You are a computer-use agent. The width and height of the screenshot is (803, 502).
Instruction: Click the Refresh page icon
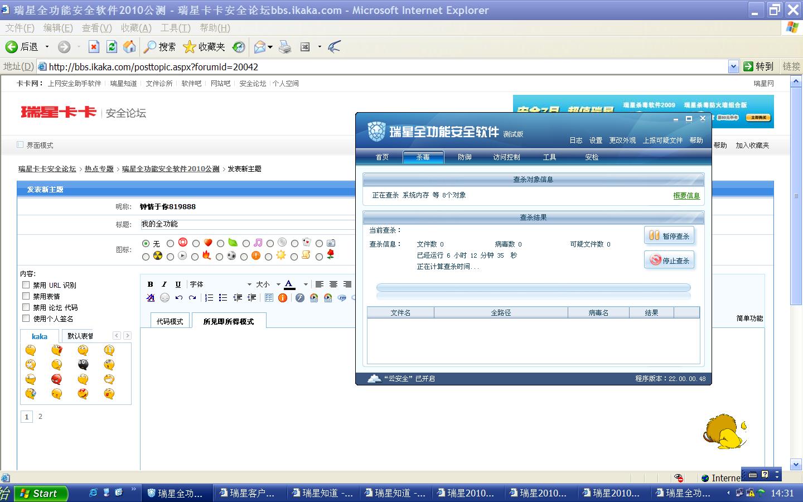coord(112,47)
